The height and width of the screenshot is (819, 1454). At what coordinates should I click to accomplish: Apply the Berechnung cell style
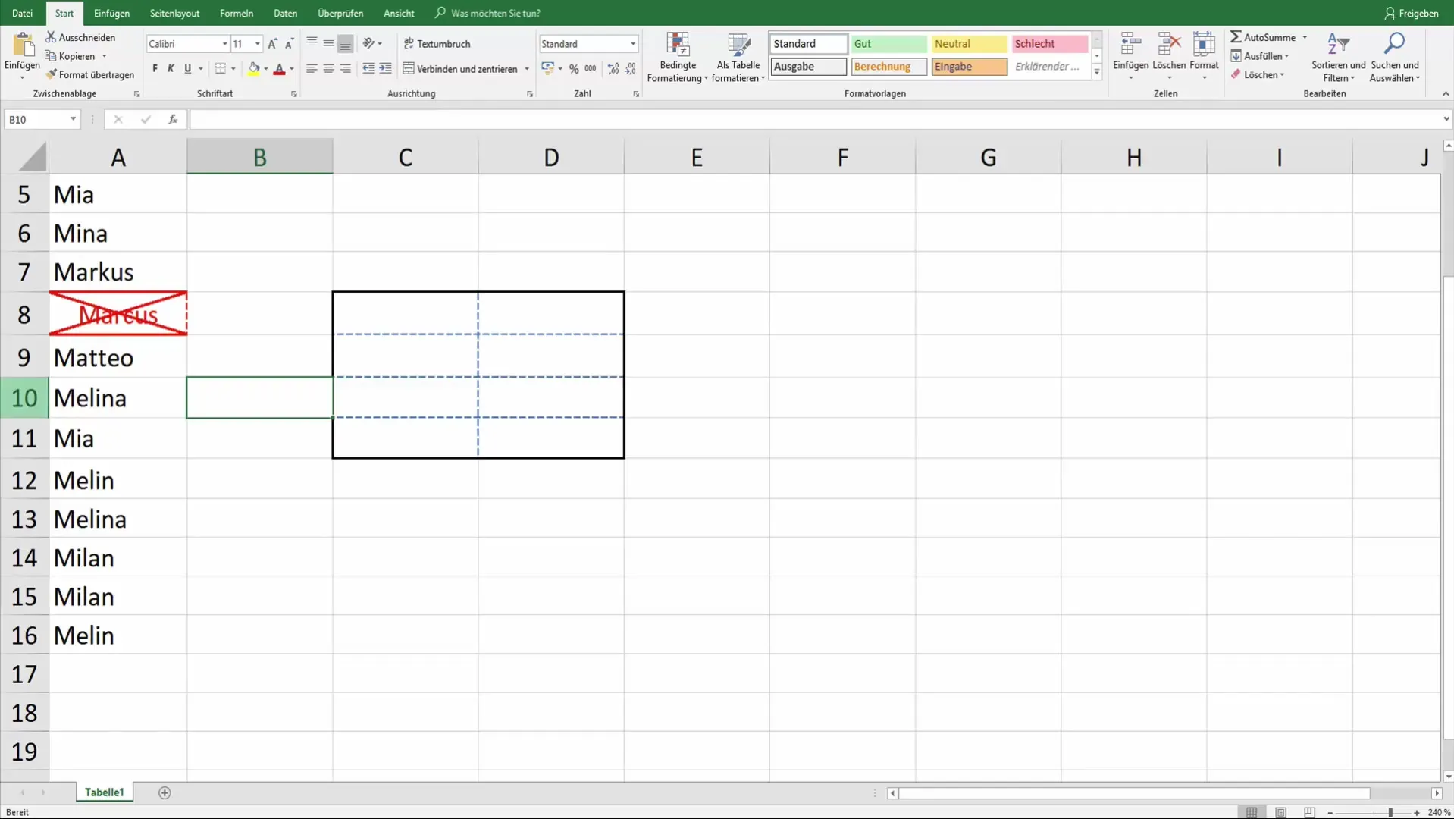click(x=888, y=67)
